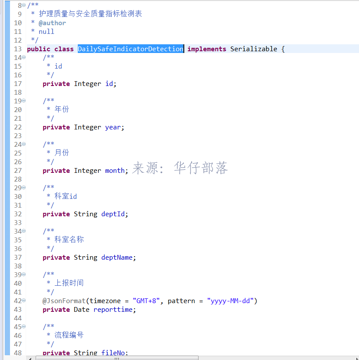Image resolution: width=359 pixels, height=360 pixels.
Task: Click the timezone parameter in the annotation
Action: click(105, 301)
